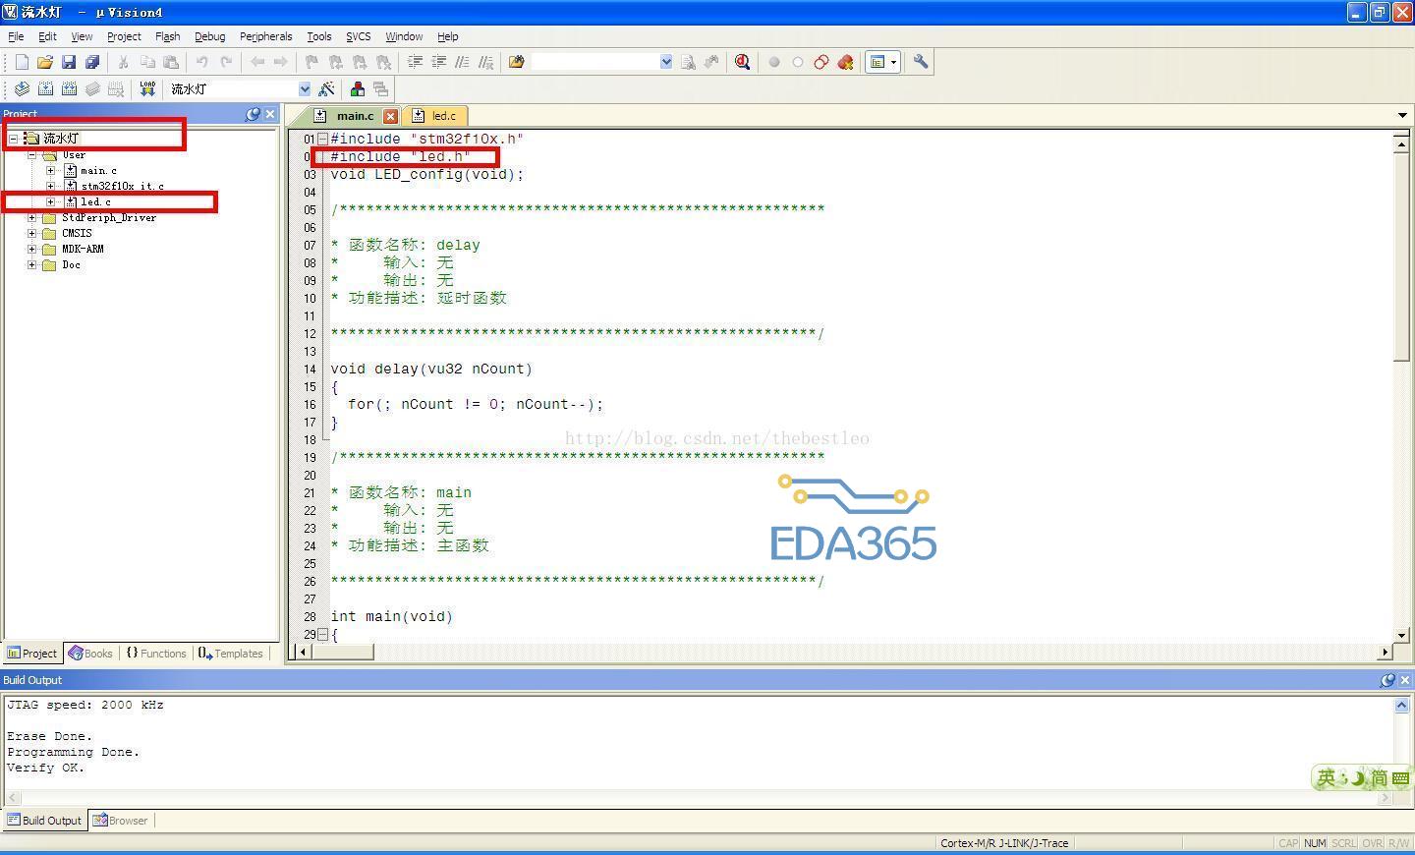Open the Peripherals menu
The height and width of the screenshot is (855, 1415).
pos(265,36)
